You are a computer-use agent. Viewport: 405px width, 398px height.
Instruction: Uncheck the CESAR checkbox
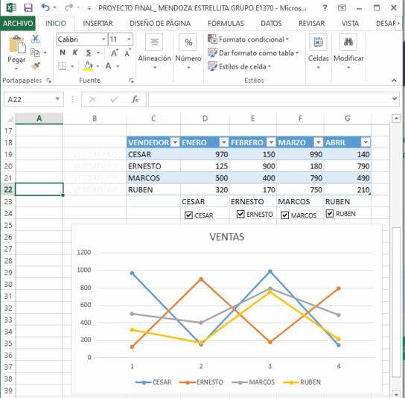tap(188, 215)
